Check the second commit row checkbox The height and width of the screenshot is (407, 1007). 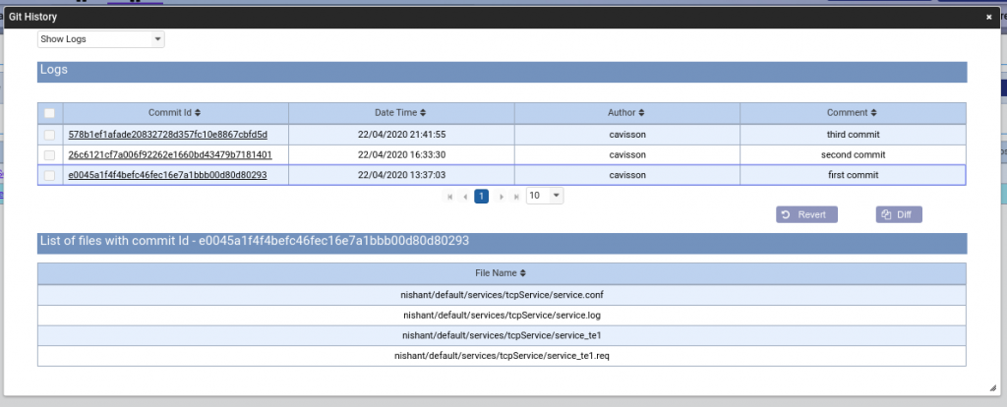[x=49, y=154]
